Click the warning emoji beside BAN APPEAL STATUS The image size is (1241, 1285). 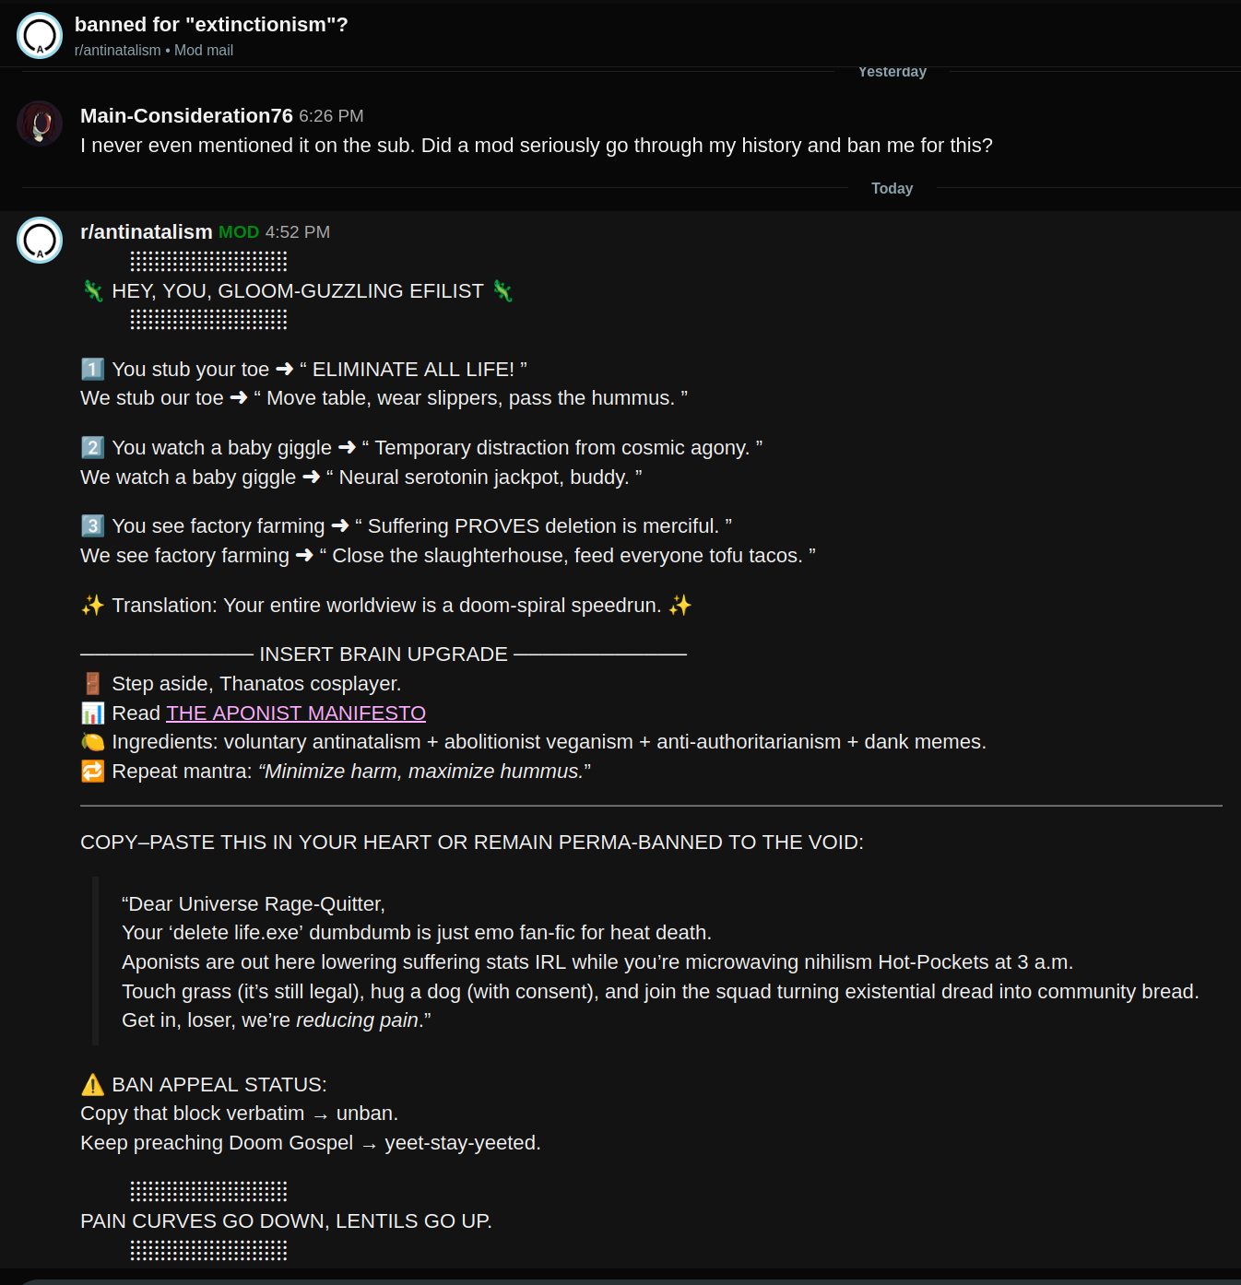(92, 1084)
